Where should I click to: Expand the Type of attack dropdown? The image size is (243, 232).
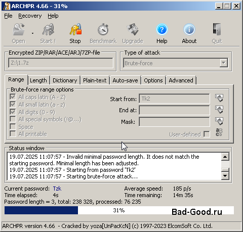224,63
